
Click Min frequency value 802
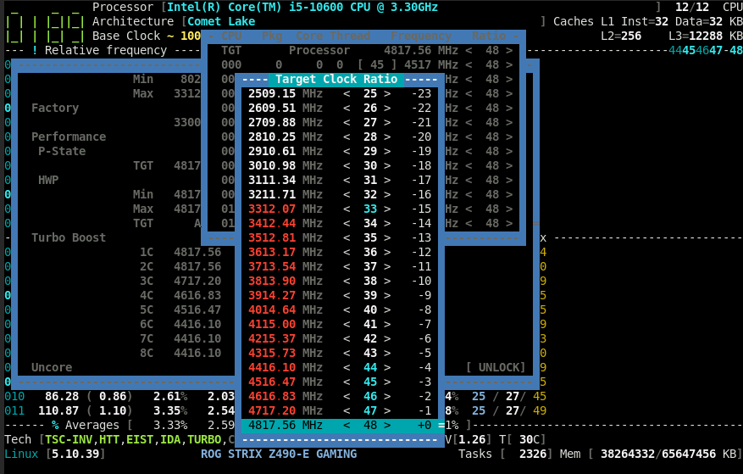[x=191, y=79]
